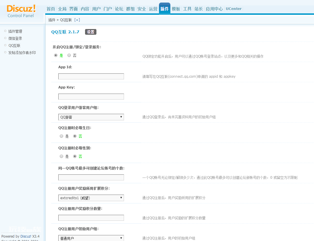Image resolution: width=314 pixels, height=241 pixels.
Task: Select 是 for QQ注册时必填性别
Action: click(61, 156)
